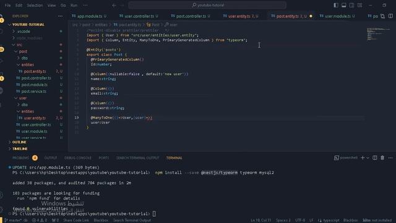Switch to user.module.ts editor tab
The height and width of the screenshot is (223, 396).
(x=337, y=16)
